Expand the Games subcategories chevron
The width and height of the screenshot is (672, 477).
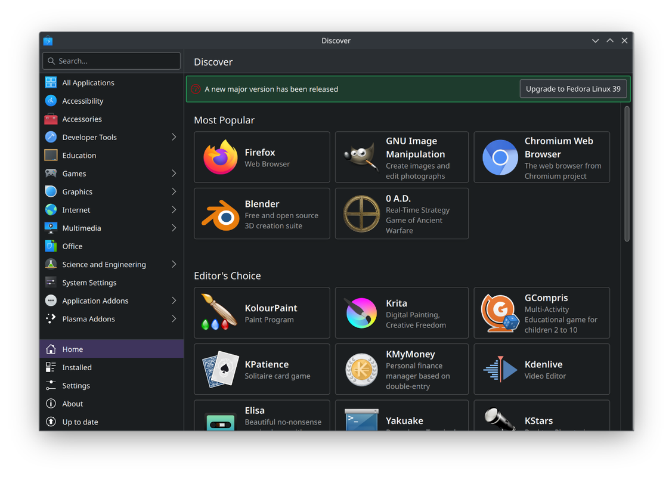(x=174, y=173)
